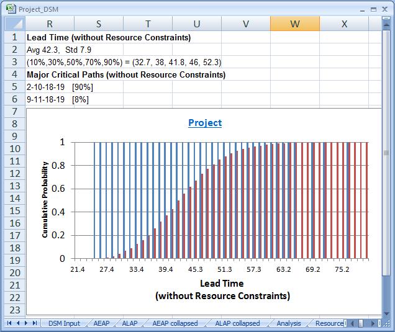Select row 4 header
395x332 pixels.
click(15, 74)
